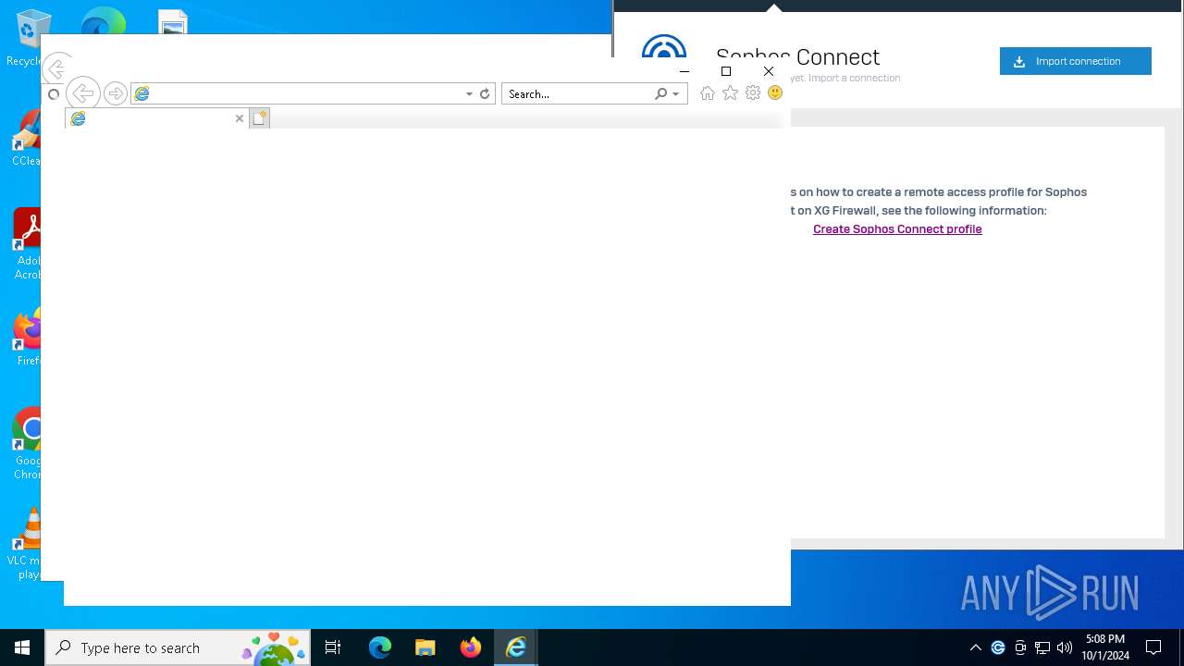Click into the Search... box
Viewport: 1184px width, 666px height.
(578, 93)
